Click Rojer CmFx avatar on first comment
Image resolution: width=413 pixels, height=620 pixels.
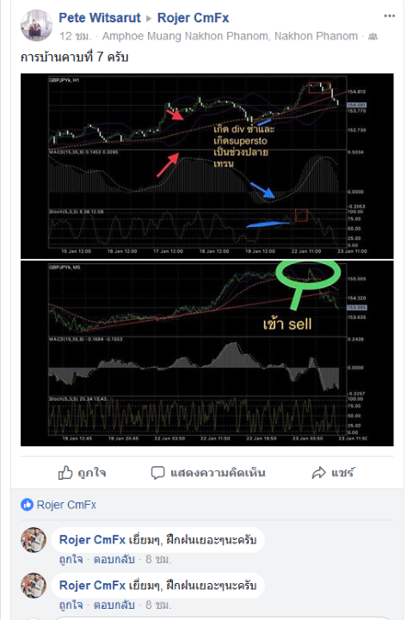coord(34,540)
